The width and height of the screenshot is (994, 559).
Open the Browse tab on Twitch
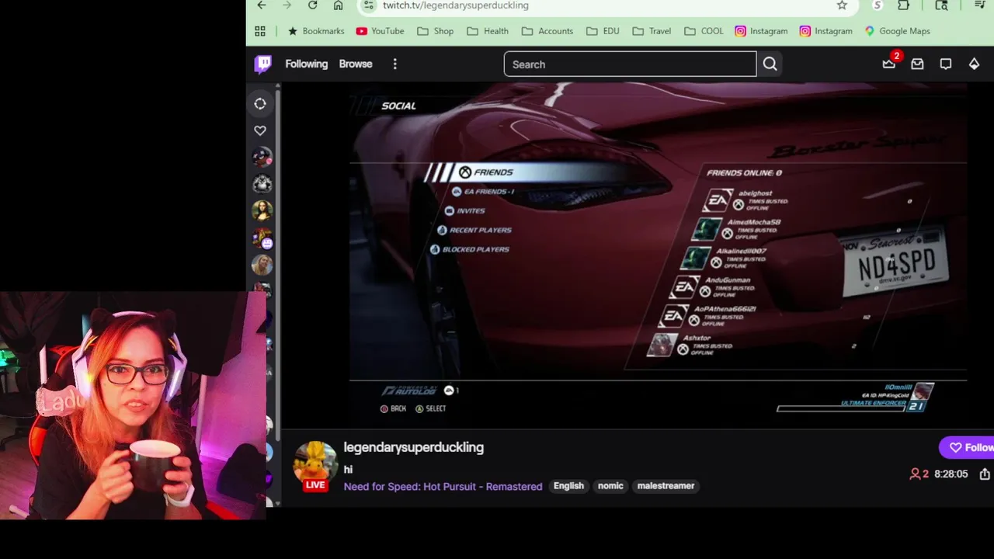(356, 64)
